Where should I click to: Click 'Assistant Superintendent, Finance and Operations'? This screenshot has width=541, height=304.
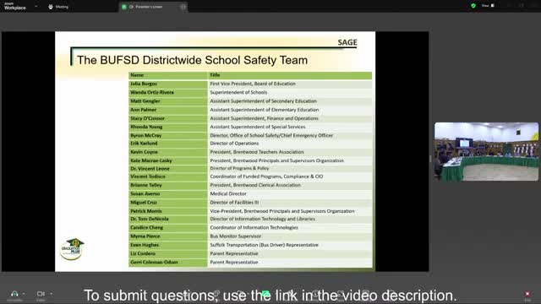click(265, 118)
